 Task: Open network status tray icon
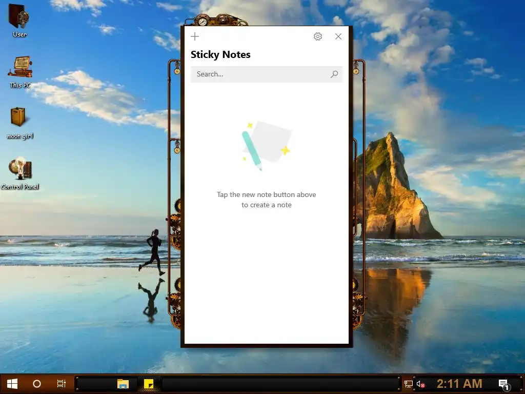(x=408, y=384)
